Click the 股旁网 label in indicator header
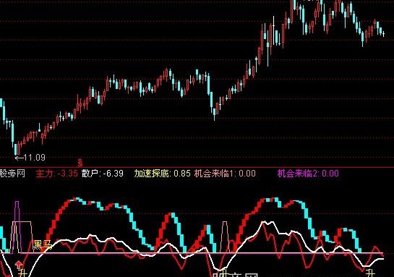This screenshot has height=277, width=394. click(x=12, y=174)
